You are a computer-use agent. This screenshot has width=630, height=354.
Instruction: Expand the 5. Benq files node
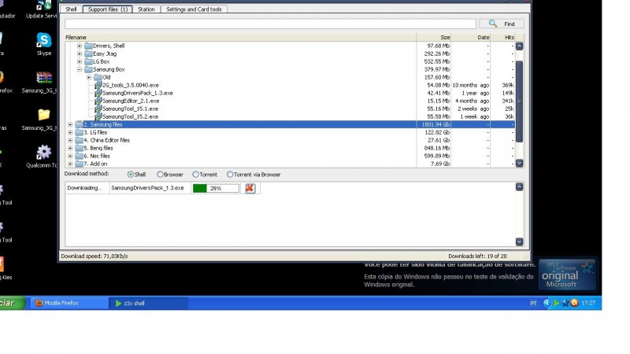[70, 148]
